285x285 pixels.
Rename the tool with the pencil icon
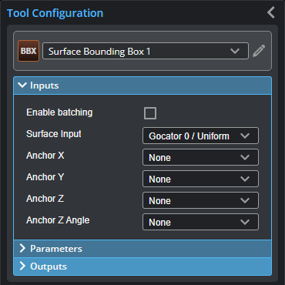(259, 51)
